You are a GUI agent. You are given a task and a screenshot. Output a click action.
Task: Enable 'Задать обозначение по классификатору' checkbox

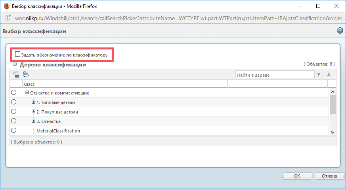pos(17,54)
